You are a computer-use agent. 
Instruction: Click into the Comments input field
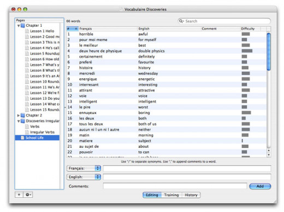175,186
